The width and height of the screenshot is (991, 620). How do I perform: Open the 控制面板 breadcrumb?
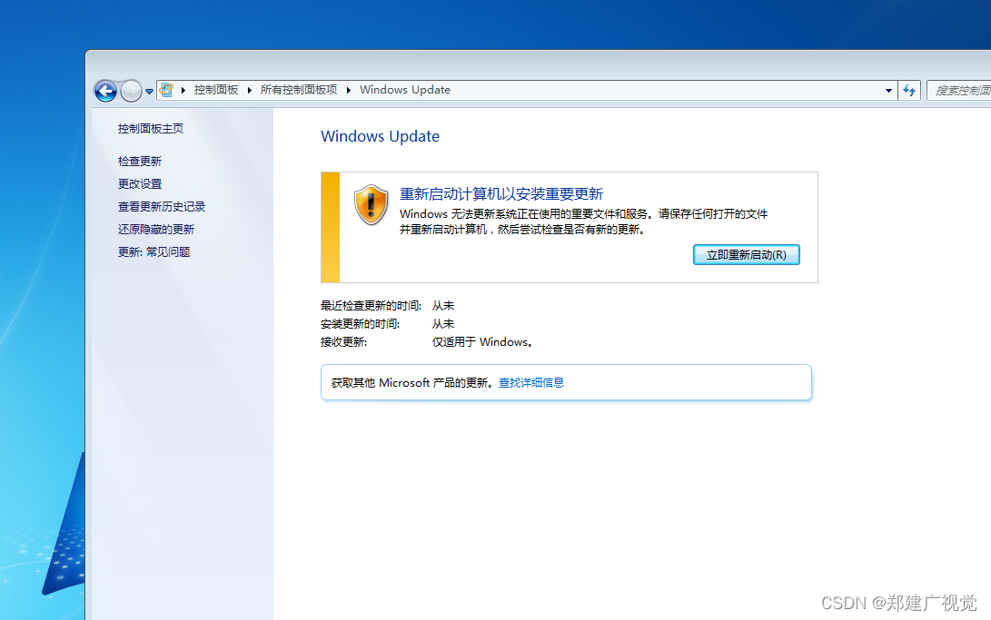point(216,90)
